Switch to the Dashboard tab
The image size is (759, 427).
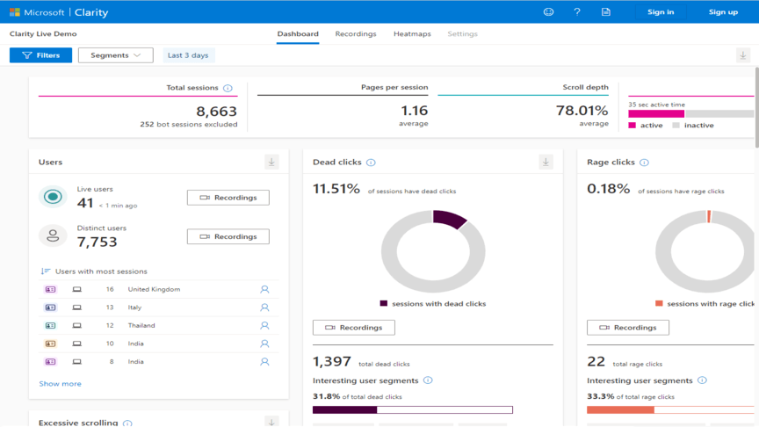pyautogui.click(x=298, y=34)
